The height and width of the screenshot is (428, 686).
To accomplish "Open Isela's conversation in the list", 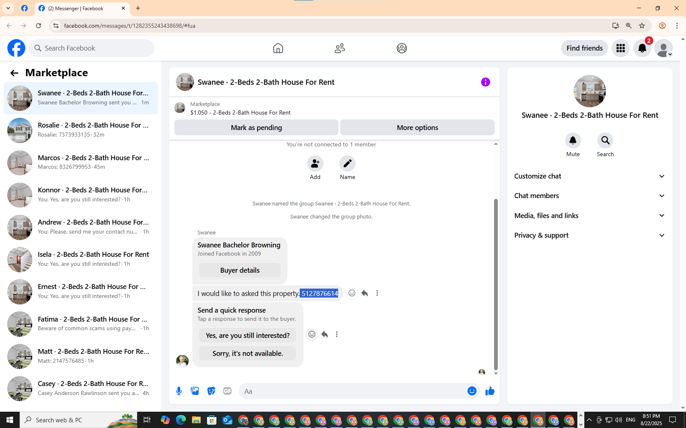I will [81, 260].
